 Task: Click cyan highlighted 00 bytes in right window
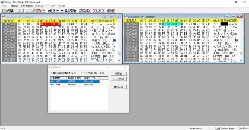172,24
